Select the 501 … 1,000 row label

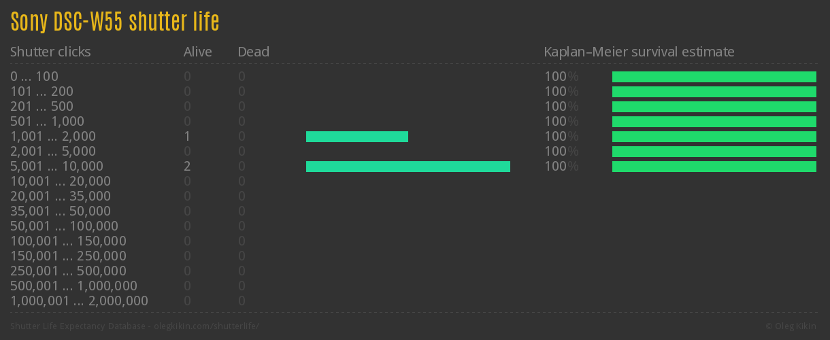point(47,122)
